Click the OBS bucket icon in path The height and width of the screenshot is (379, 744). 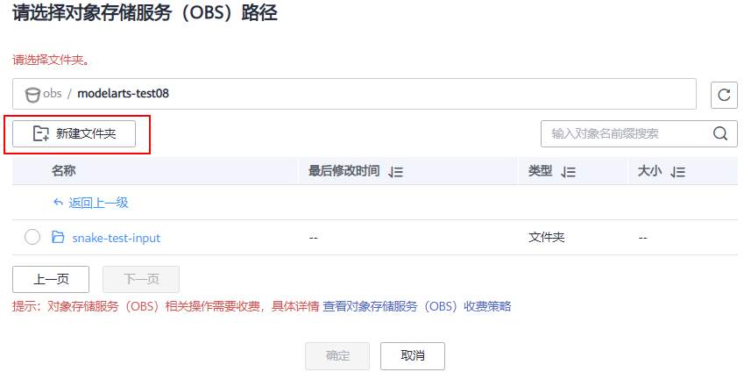pyautogui.click(x=33, y=95)
